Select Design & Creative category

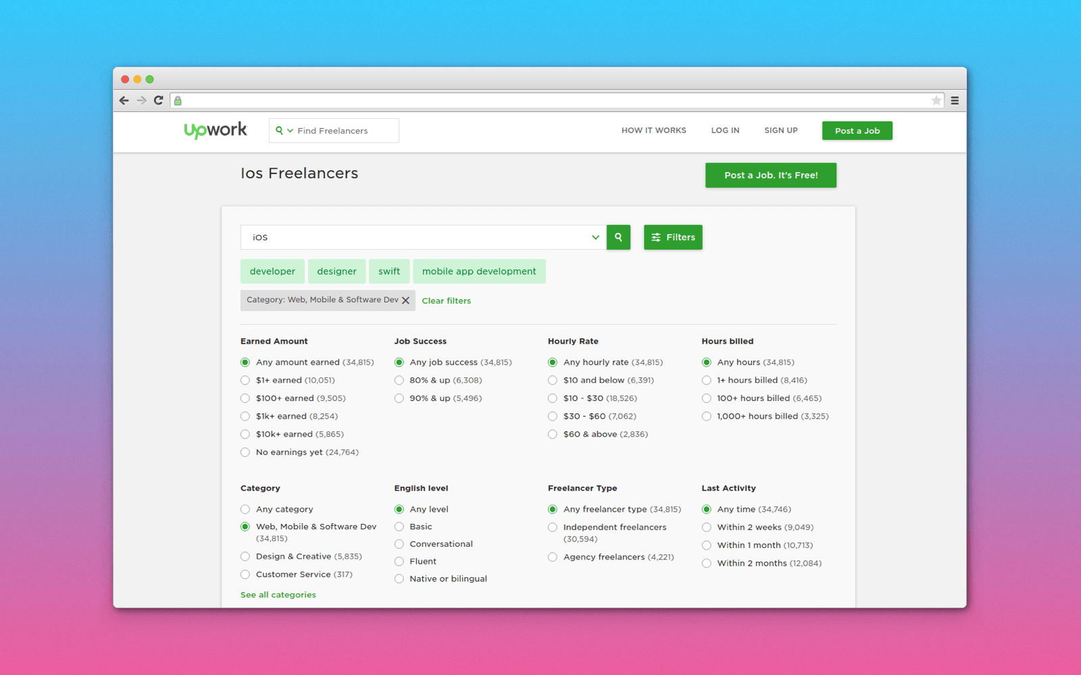[245, 557]
